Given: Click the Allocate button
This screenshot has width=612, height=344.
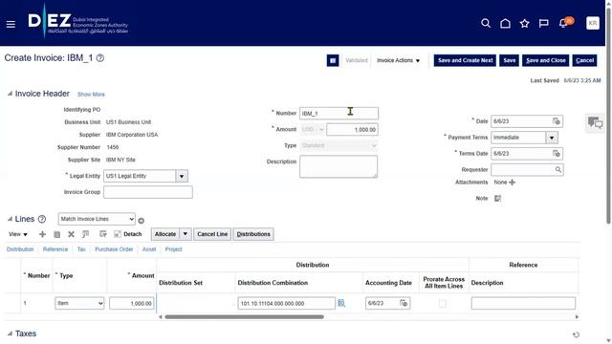Looking at the screenshot, I should pos(165,234).
